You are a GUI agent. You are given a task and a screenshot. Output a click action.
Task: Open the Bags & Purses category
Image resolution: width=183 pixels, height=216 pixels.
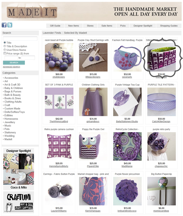pos(13,92)
